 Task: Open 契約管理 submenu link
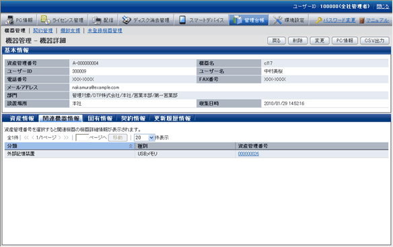(x=43, y=30)
